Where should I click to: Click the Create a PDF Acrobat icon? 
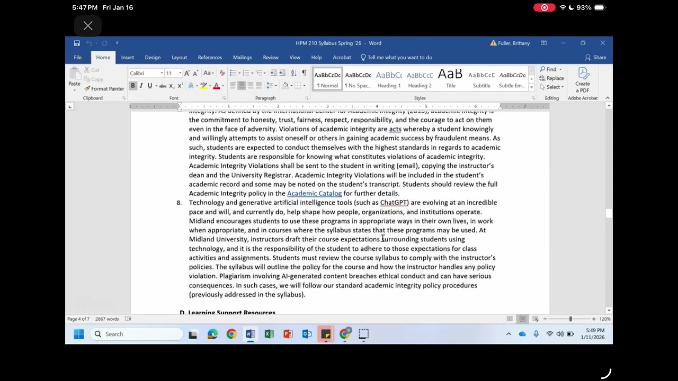(583, 80)
